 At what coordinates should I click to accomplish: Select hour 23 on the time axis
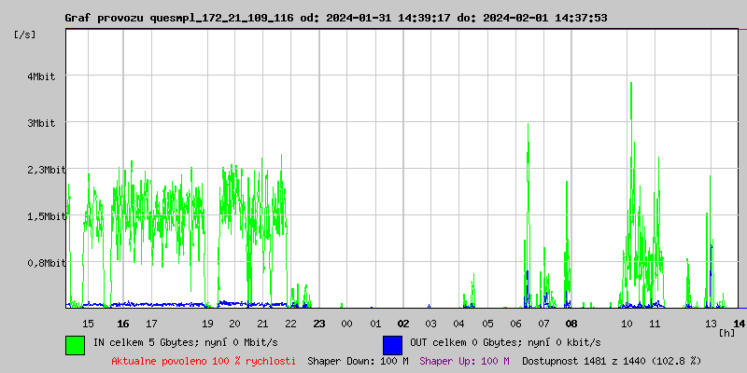[318, 324]
